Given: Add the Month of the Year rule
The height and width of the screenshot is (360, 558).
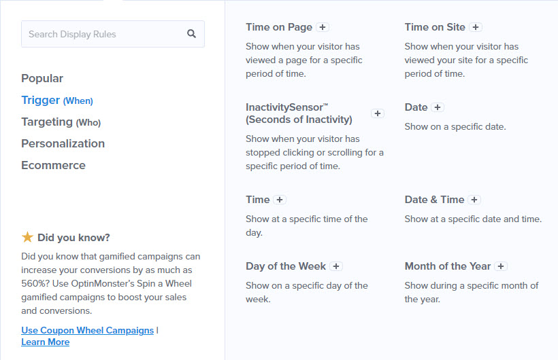Looking at the screenshot, I should (x=501, y=266).
